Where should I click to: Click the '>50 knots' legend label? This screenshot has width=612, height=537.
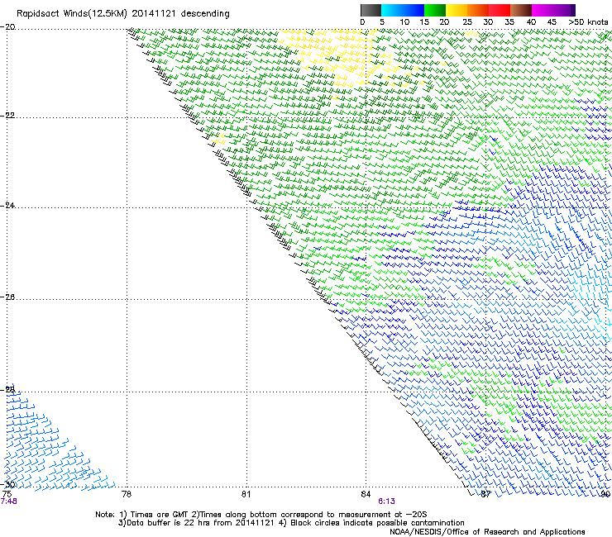(588, 22)
